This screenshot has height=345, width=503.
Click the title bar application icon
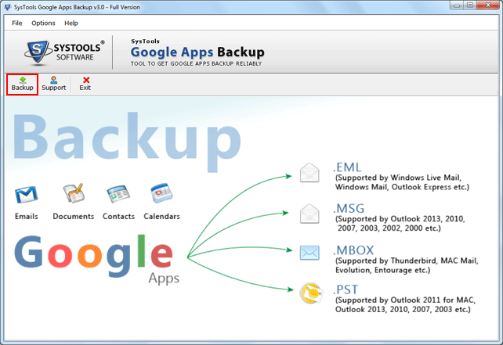coord(8,7)
